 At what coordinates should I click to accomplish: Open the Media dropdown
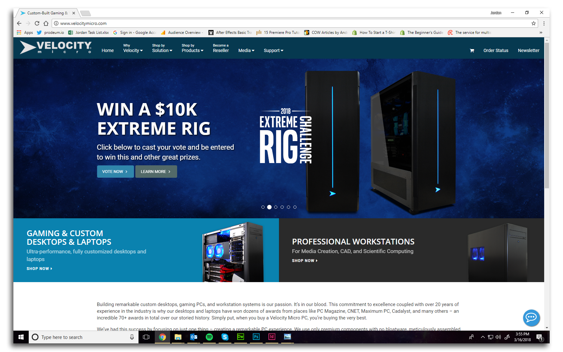click(246, 50)
